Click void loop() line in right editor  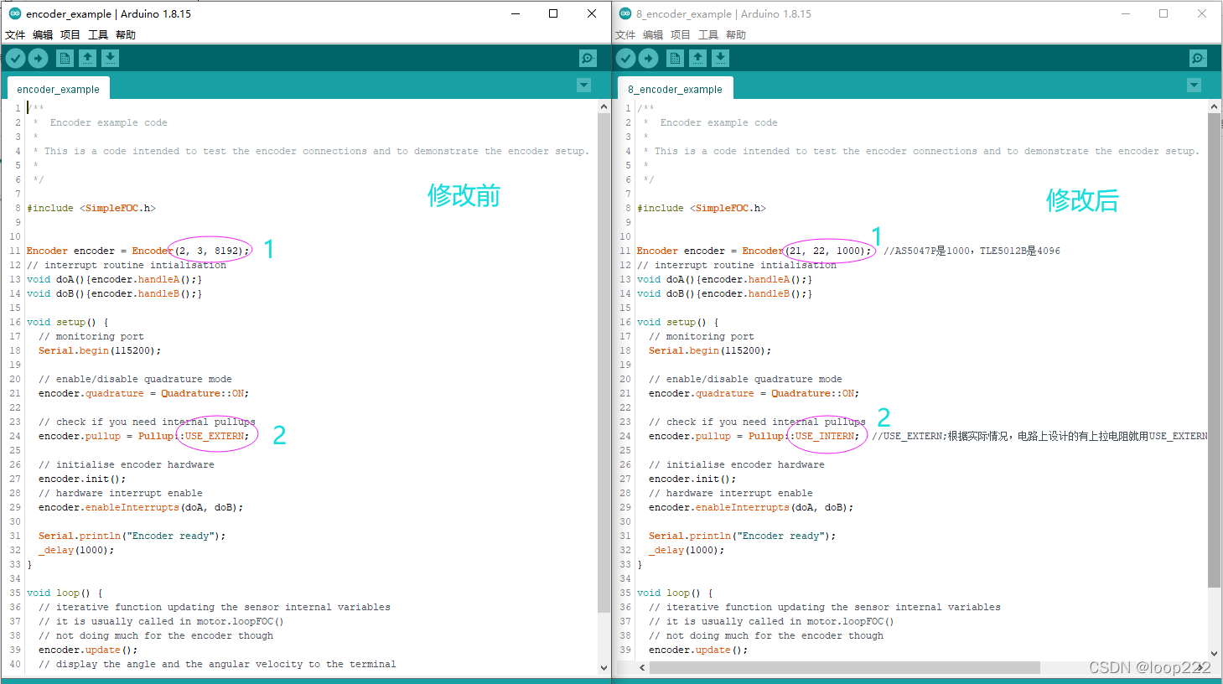click(x=675, y=593)
